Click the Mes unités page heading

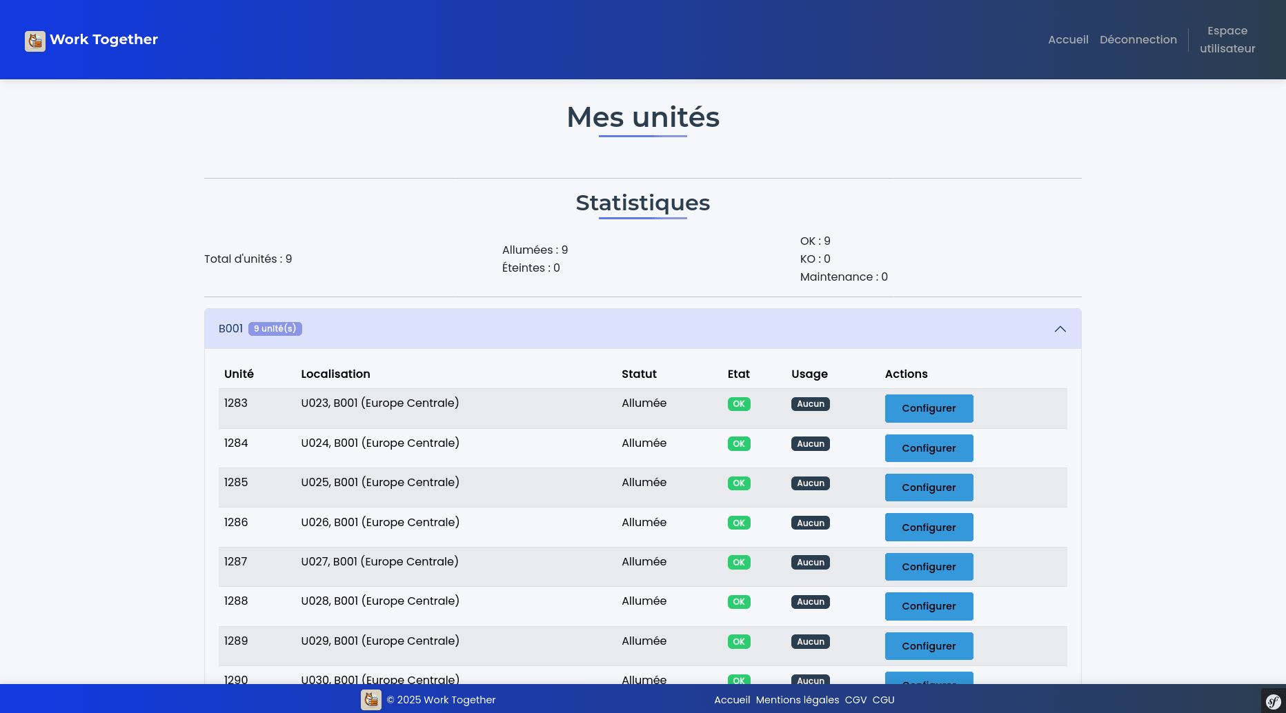(x=643, y=117)
